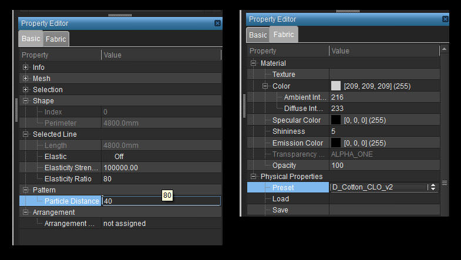
Task: Open the gray Color swatch picker
Action: (336, 86)
